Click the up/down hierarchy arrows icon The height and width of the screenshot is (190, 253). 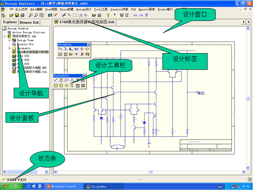point(50,15)
